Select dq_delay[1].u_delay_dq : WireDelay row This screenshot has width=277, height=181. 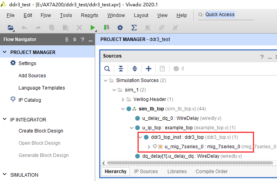coord(188,156)
